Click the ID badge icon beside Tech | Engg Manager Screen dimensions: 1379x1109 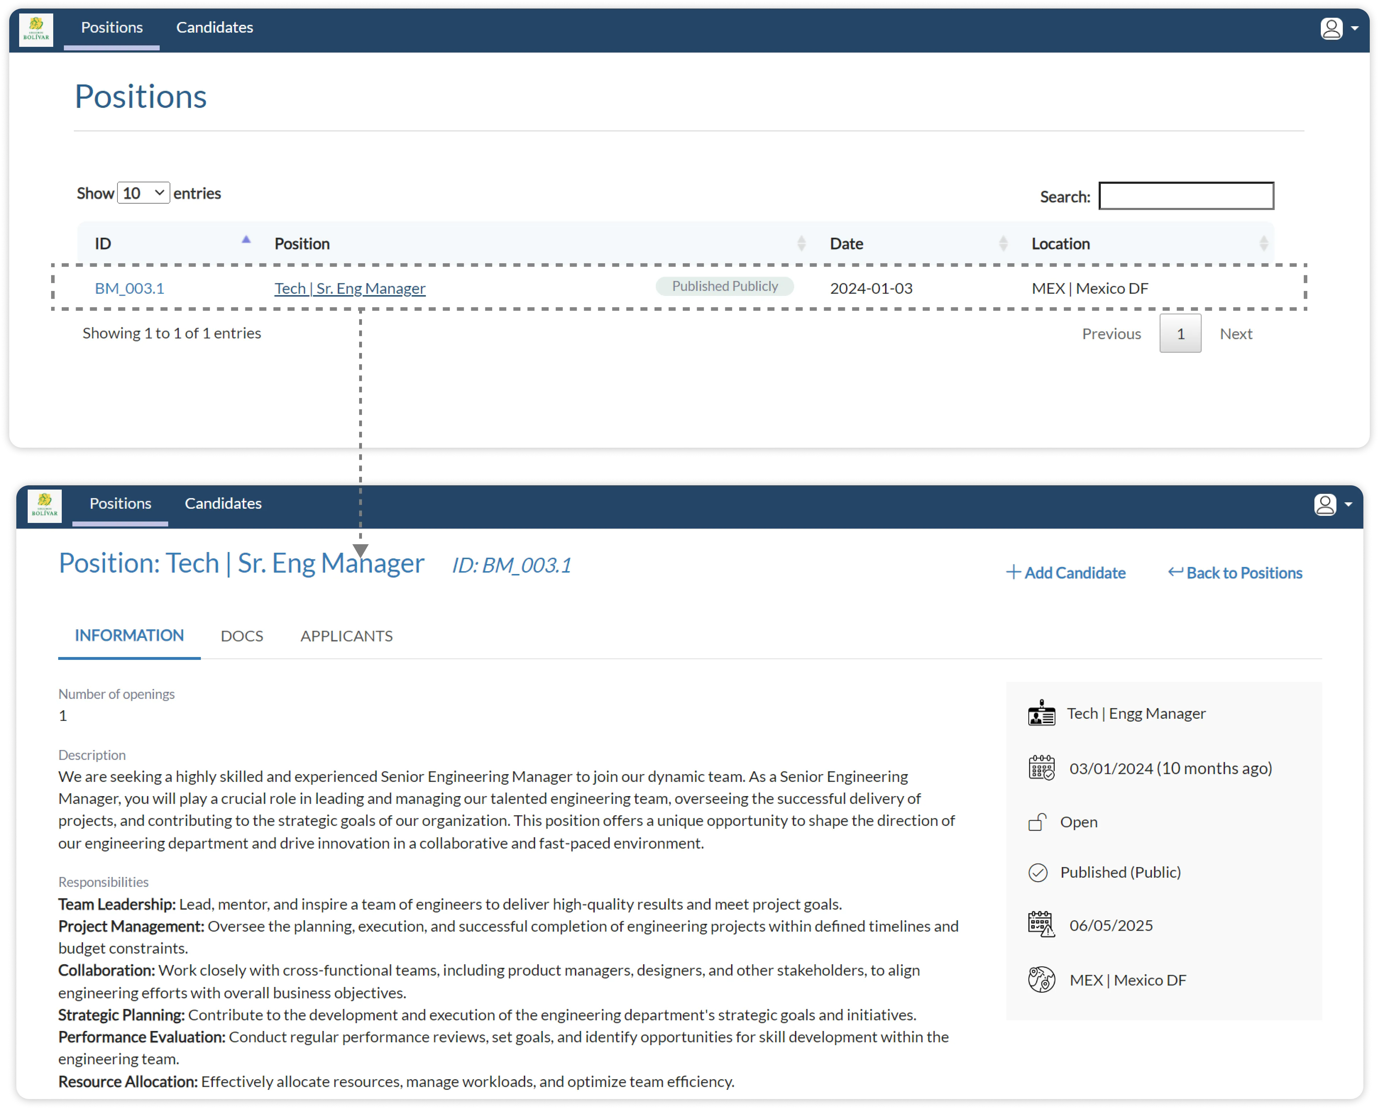(1041, 713)
